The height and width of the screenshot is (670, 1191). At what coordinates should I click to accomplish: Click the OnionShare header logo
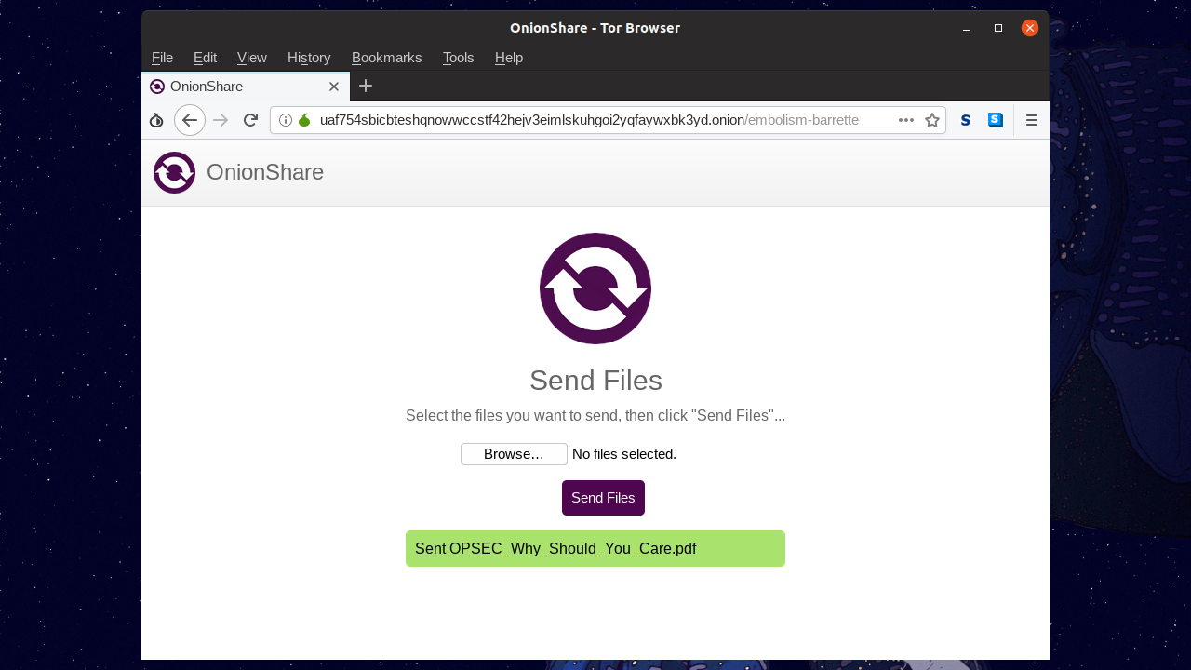pos(175,172)
